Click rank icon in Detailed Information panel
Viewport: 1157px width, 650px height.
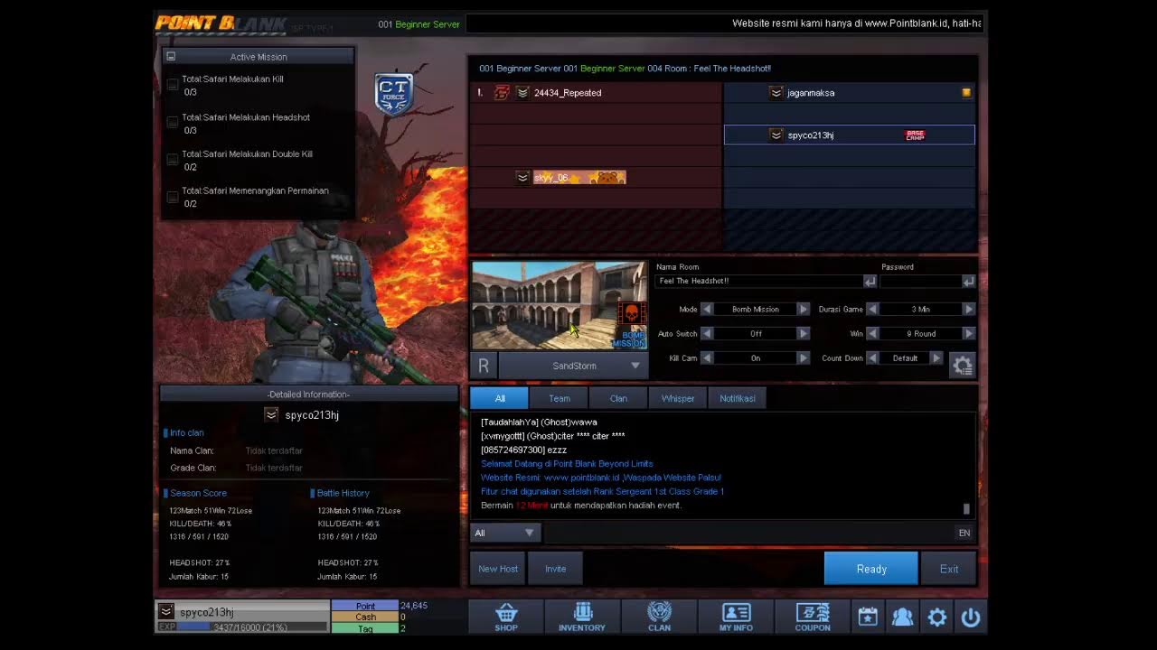271,414
